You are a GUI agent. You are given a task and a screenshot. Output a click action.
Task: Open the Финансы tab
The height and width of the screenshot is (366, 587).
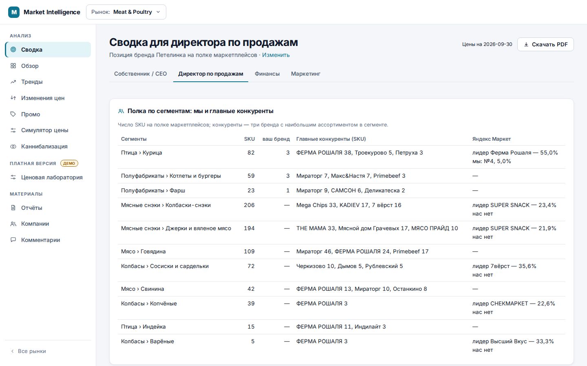point(267,74)
